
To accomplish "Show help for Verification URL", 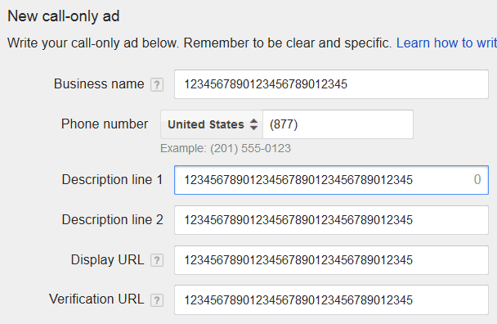I will point(157,300).
